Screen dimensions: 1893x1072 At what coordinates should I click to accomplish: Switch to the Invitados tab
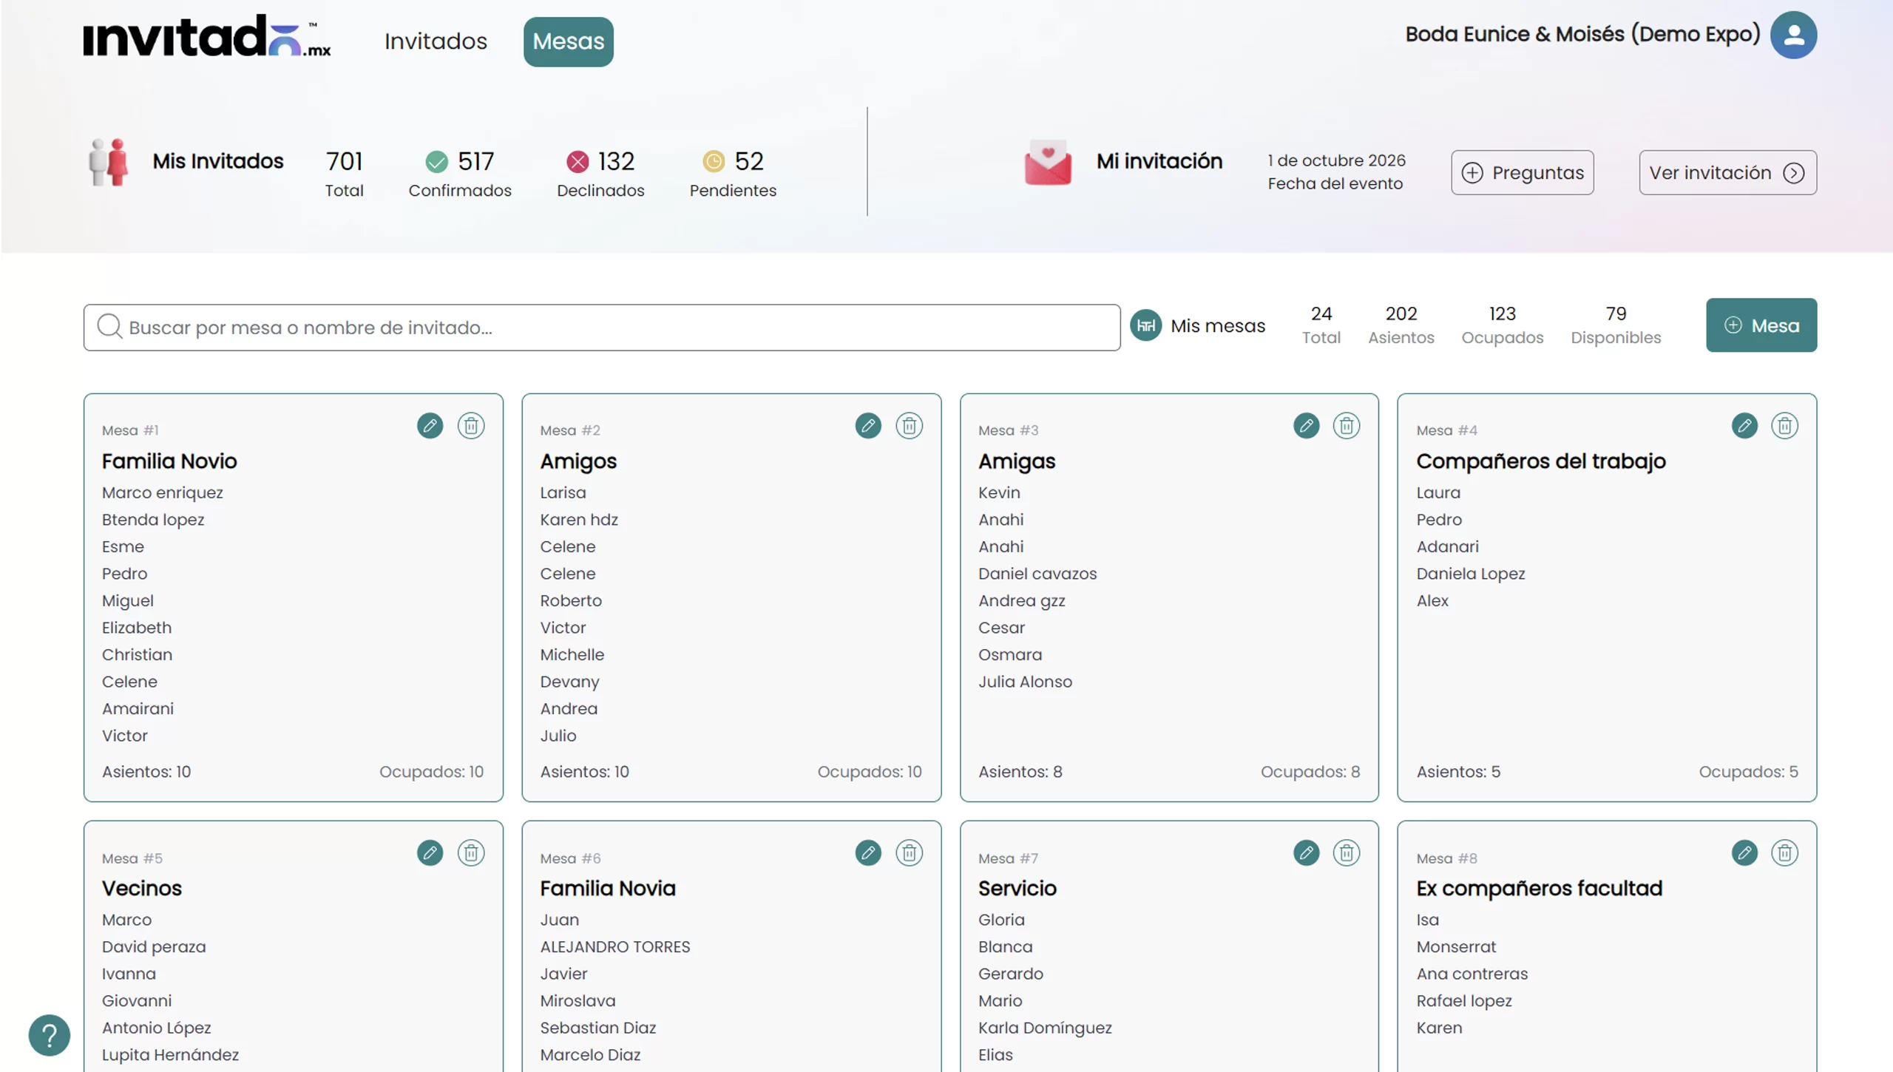tap(436, 41)
